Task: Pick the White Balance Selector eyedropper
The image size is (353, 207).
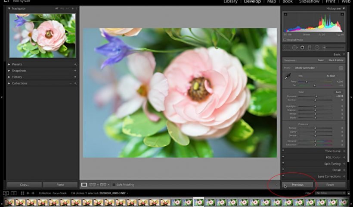Action: [x=288, y=76]
